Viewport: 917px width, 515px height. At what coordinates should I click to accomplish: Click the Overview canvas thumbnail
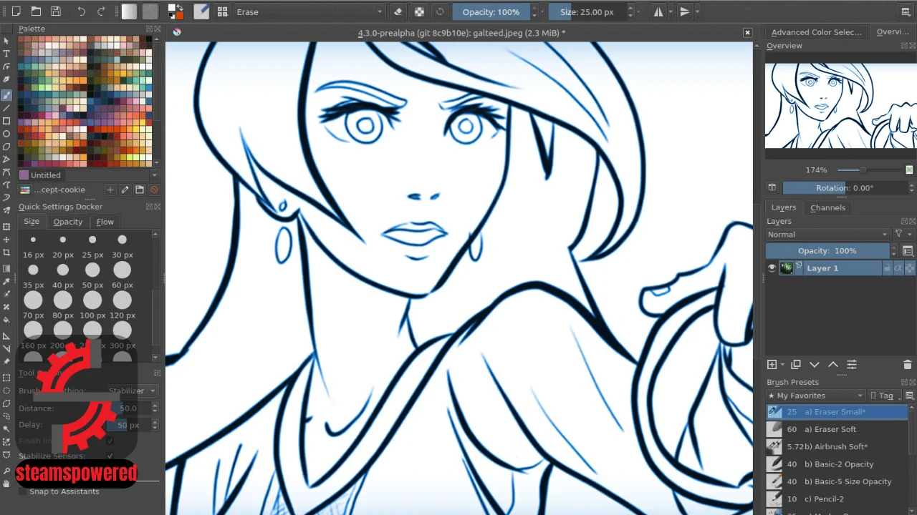pyautogui.click(x=841, y=105)
